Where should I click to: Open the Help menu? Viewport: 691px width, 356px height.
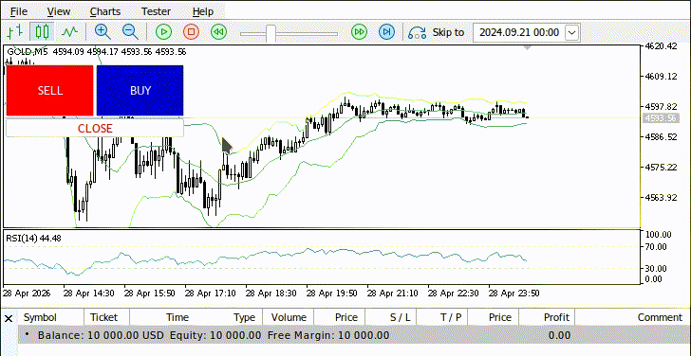tap(203, 11)
